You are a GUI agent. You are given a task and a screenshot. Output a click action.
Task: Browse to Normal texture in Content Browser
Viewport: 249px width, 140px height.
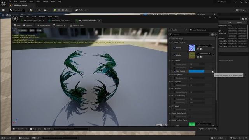[x=202, y=49]
